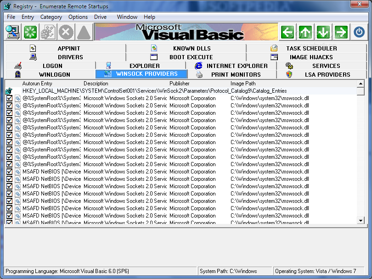Uncheck the second @%SystemRoot% entry checkbox

[9, 106]
